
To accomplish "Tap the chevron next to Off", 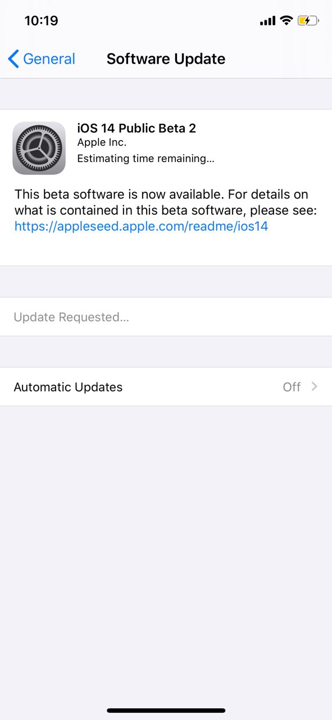I will [315, 386].
